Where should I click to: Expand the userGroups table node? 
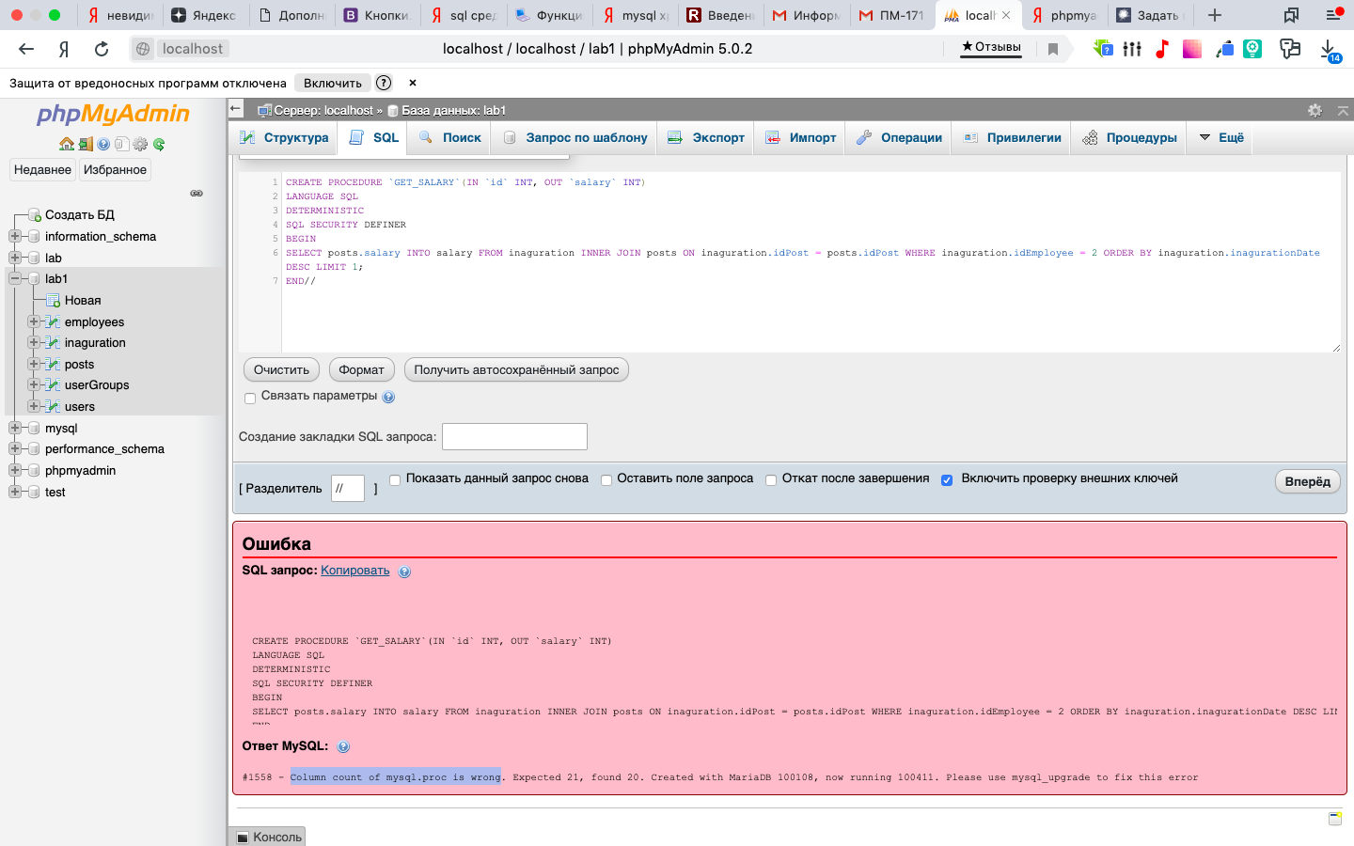(34, 384)
